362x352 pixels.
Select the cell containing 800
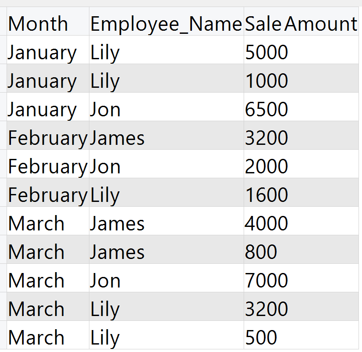(x=261, y=252)
